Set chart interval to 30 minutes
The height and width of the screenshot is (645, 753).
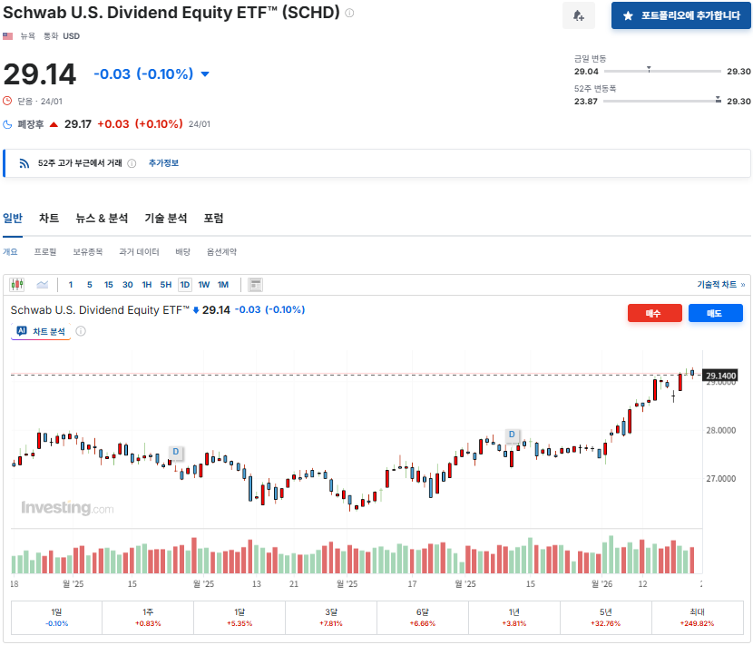point(128,285)
